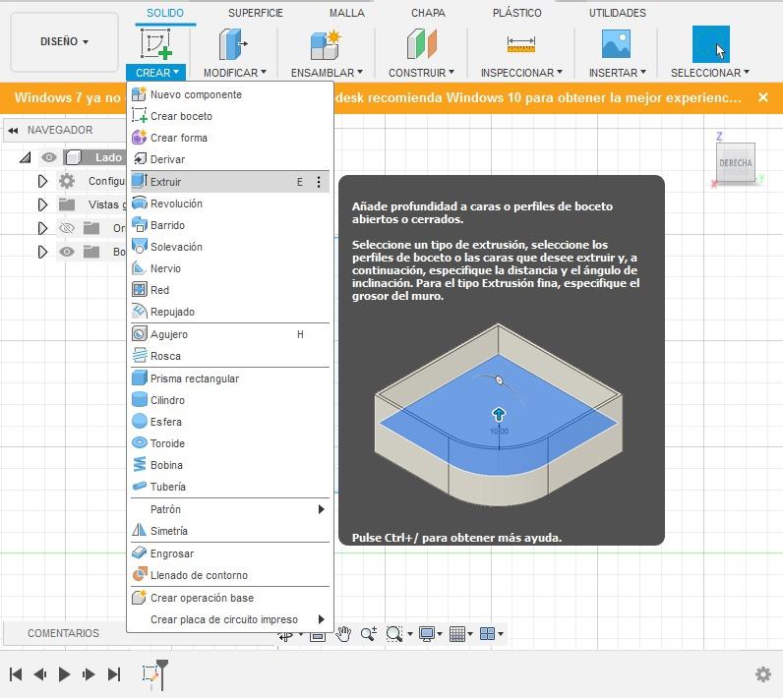Open Crear placa de circuito impreso submenu
Screen dimensions: 783x698
[230, 619]
